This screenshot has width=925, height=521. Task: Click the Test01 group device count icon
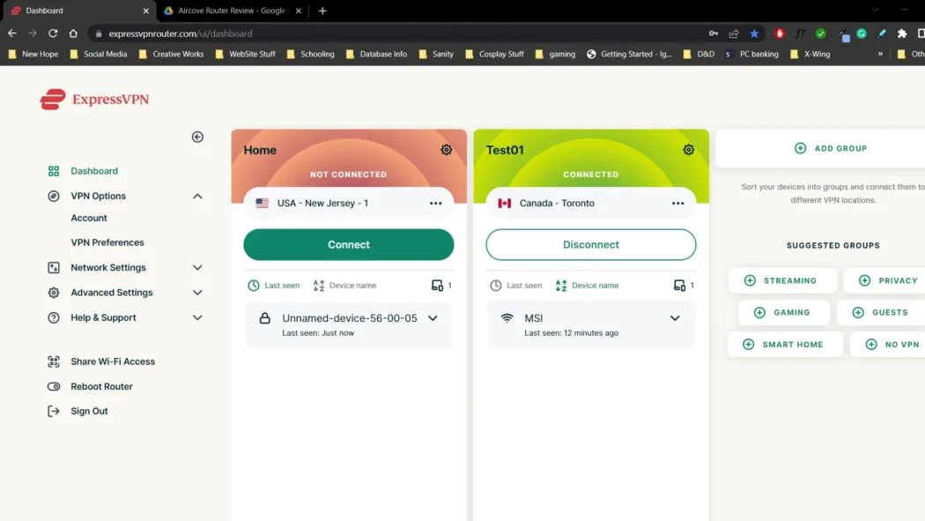[679, 286]
